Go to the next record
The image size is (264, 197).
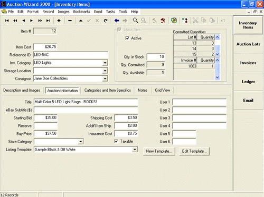[32, 21]
